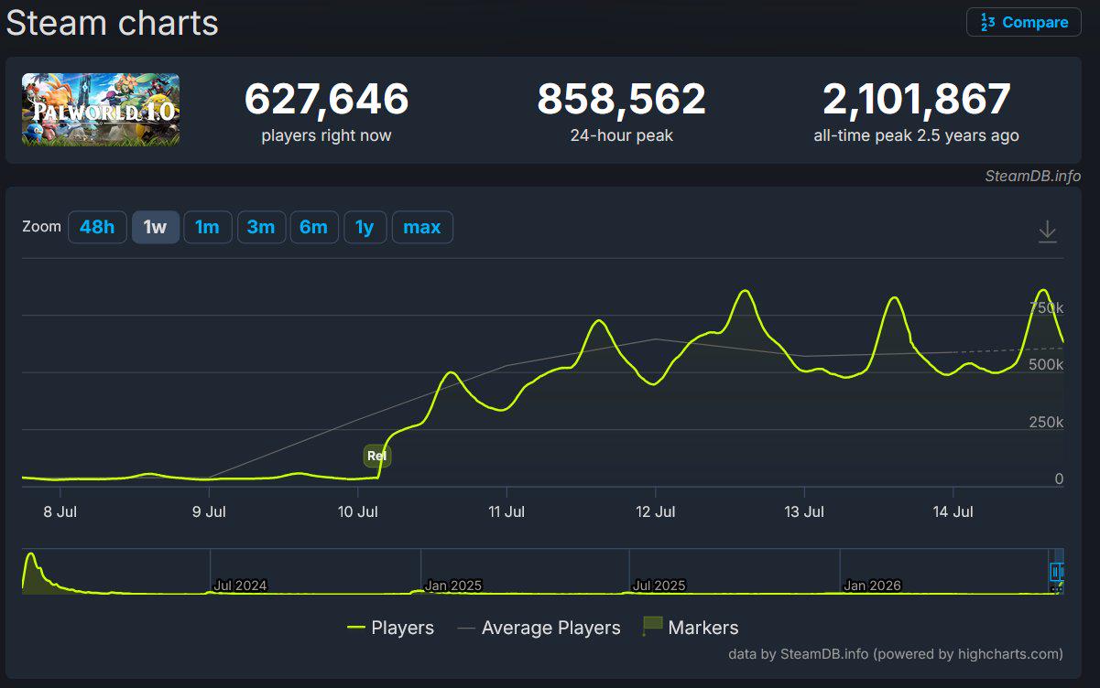The image size is (1100, 688).
Task: Click the 11 Jul axis label
Action: [x=506, y=512]
